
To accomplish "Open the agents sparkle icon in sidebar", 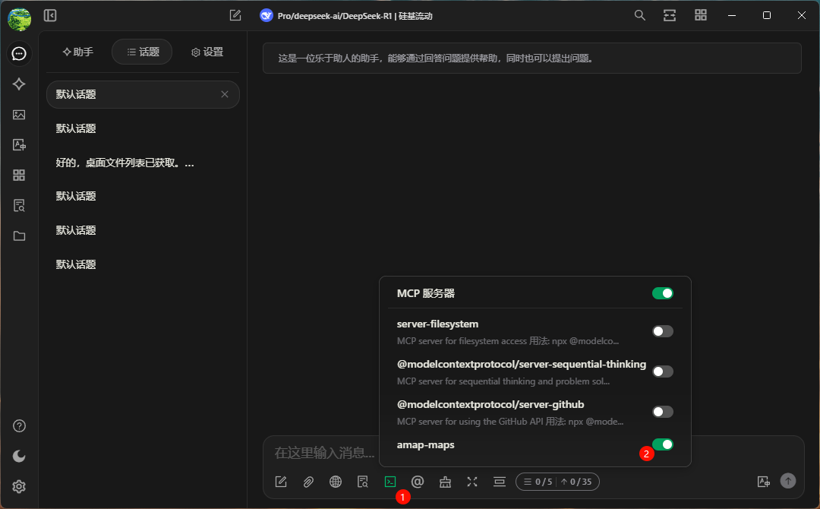I will click(x=19, y=84).
